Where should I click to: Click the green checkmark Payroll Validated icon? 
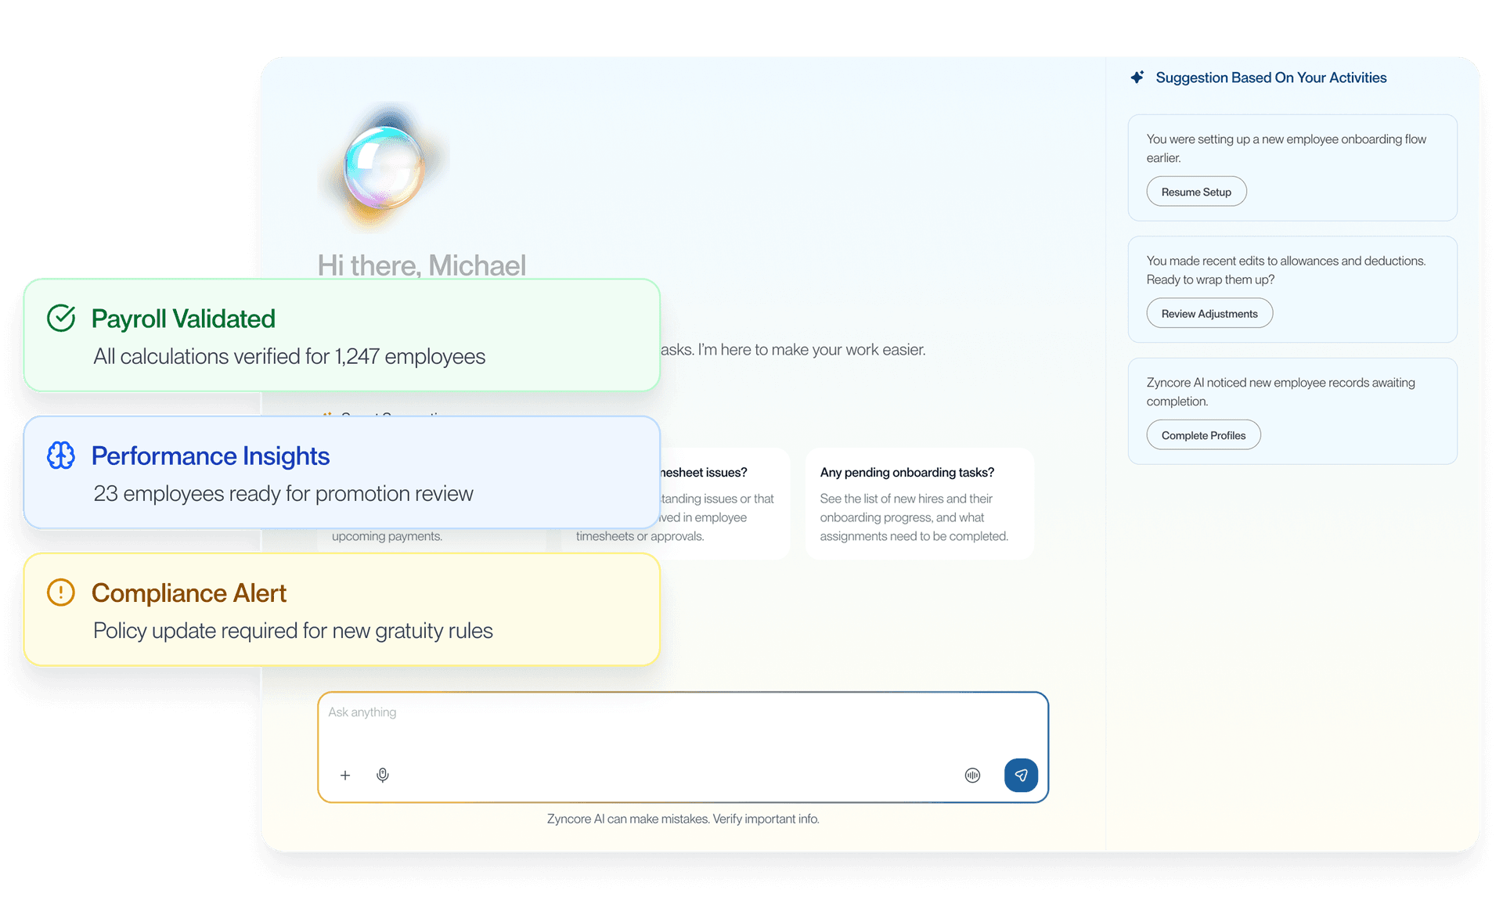point(61,319)
